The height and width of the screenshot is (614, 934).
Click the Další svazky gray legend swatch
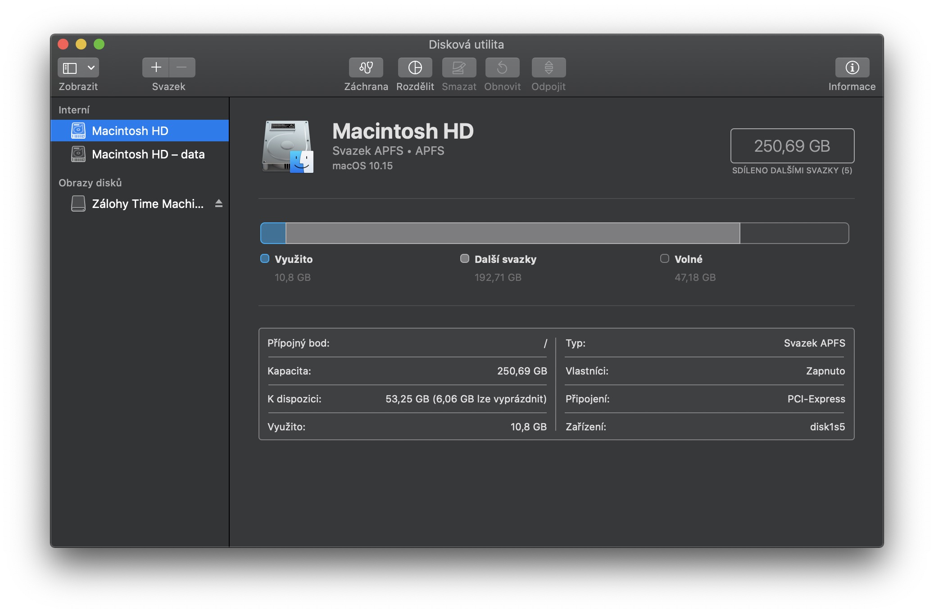tap(464, 258)
